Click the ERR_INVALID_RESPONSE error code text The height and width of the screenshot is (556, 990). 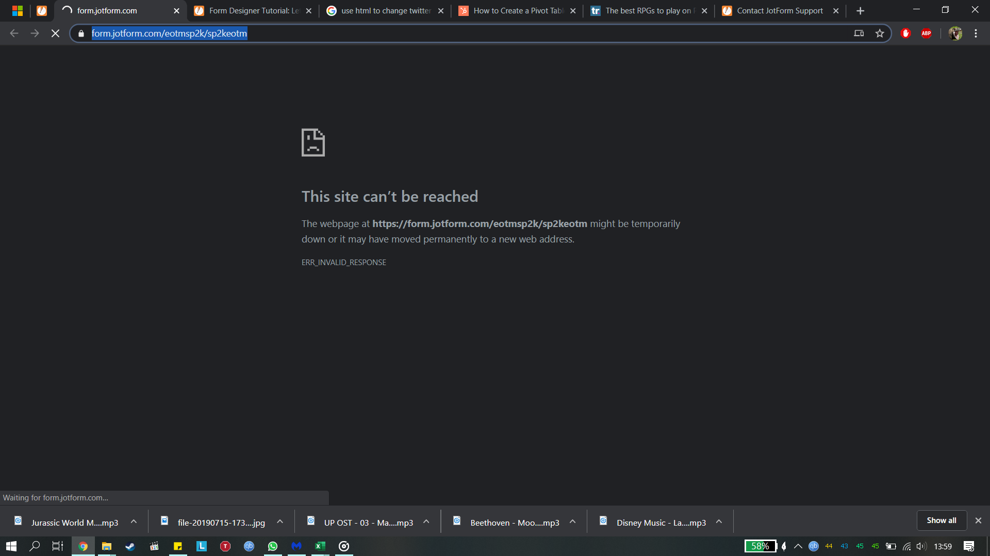344,263
